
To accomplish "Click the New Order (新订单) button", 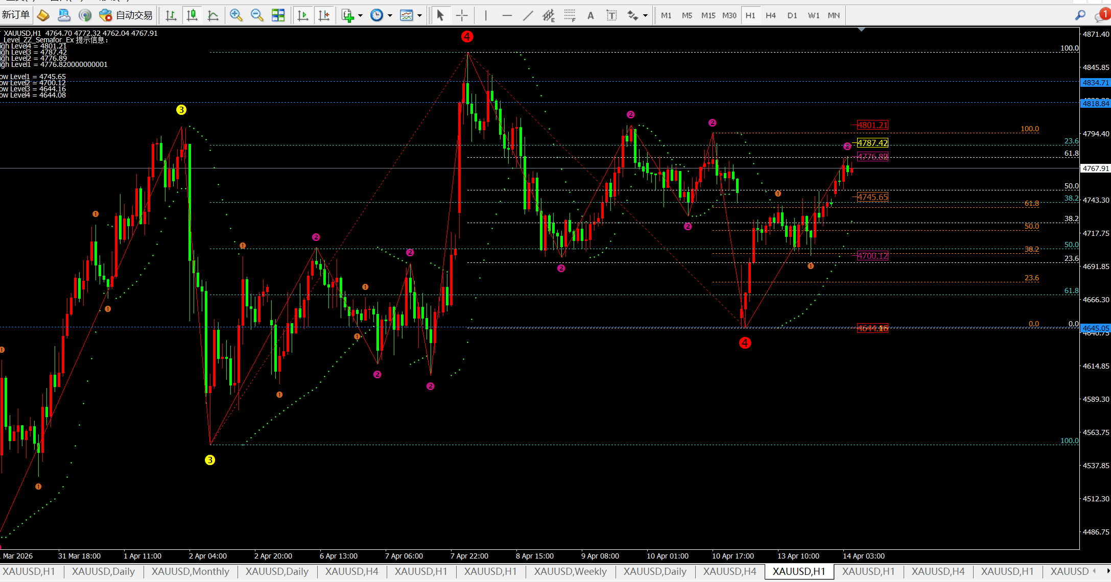I will (16, 15).
